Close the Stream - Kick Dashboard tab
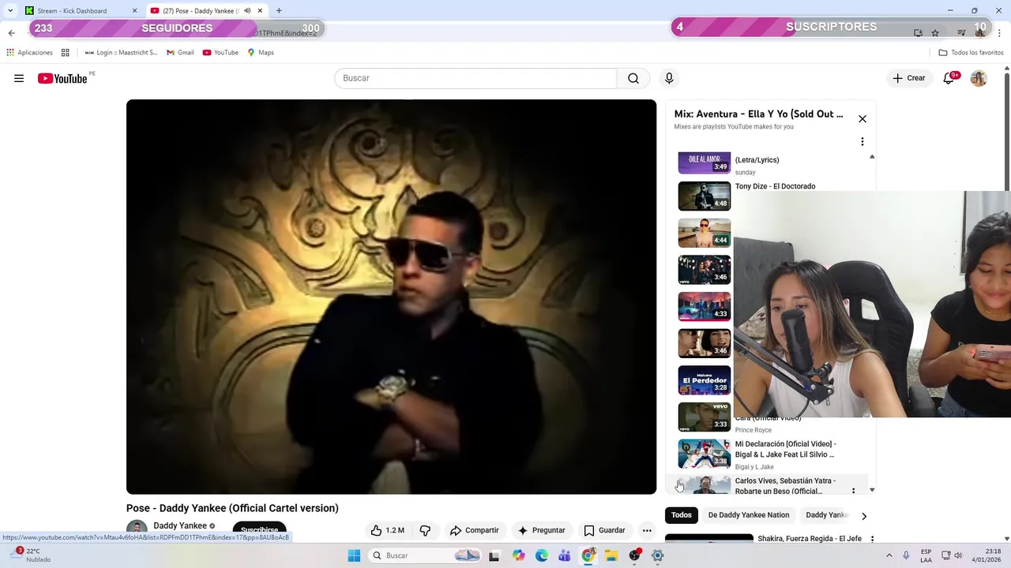This screenshot has width=1011, height=568. (x=134, y=11)
